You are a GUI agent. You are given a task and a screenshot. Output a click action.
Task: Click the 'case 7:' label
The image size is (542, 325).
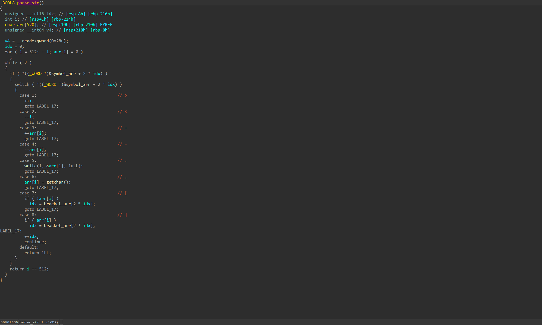point(28,193)
